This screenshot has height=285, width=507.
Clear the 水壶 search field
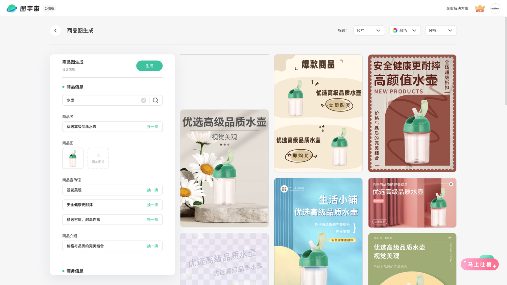(x=144, y=100)
